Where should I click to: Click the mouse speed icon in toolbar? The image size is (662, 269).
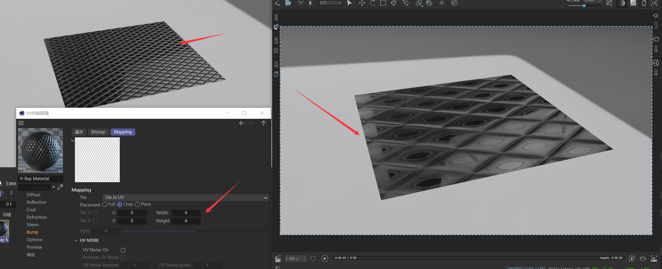point(429,3)
